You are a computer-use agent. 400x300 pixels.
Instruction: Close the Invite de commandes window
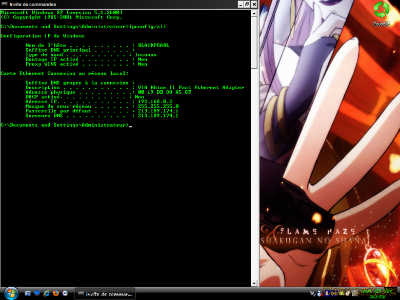coord(254,4)
